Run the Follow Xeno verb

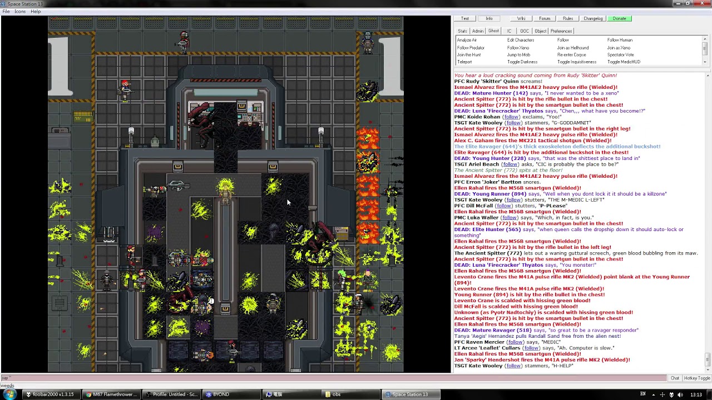(x=518, y=48)
